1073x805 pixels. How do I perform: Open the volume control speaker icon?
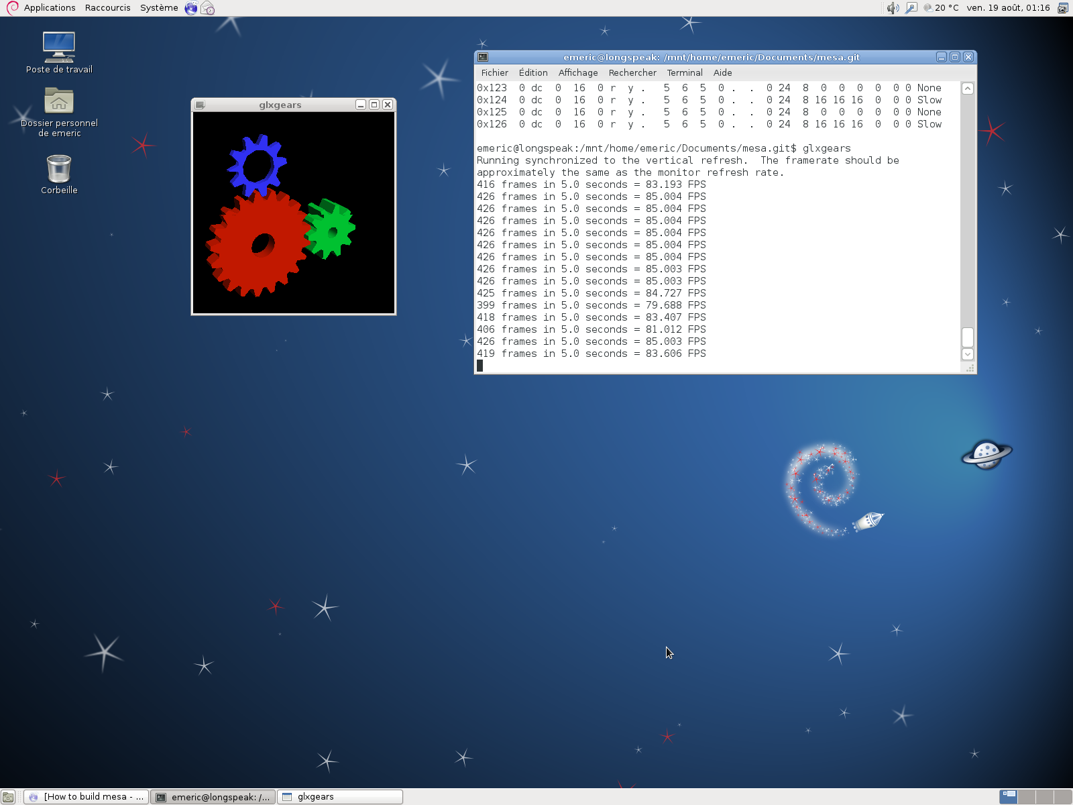pyautogui.click(x=893, y=8)
